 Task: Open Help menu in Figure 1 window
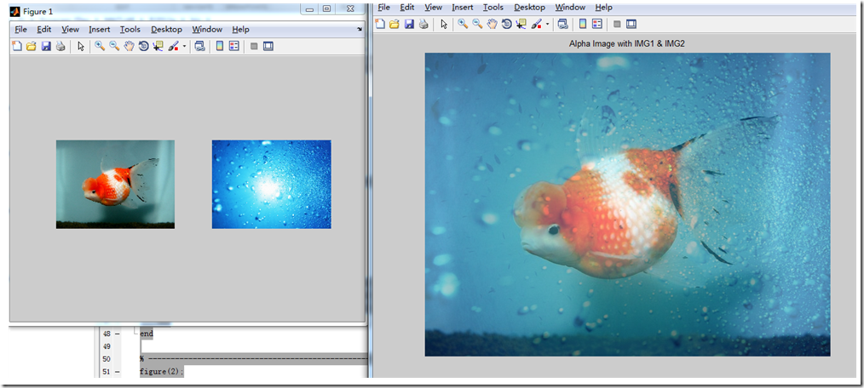coord(241,29)
